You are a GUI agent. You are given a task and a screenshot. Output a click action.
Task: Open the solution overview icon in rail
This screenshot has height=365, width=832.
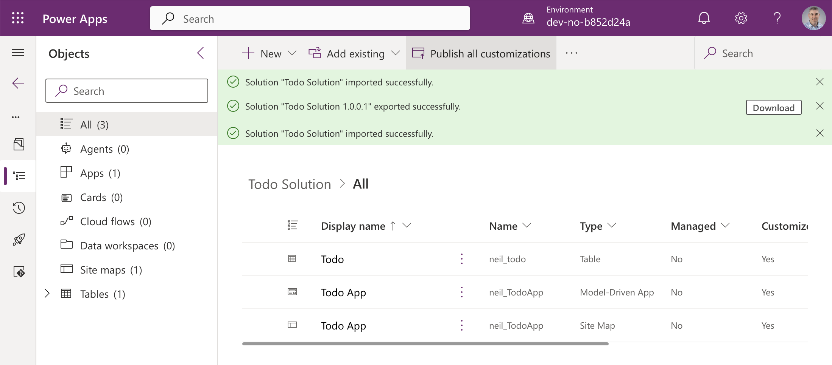(x=19, y=144)
